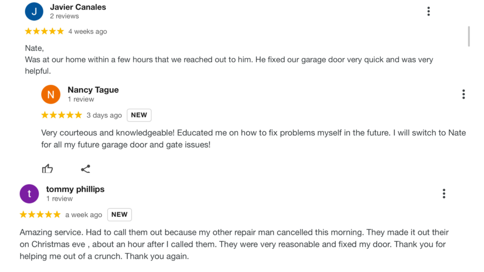The image size is (484, 272).
Task: Click five-star rating on Nancy Tague review
Action: coord(61,115)
